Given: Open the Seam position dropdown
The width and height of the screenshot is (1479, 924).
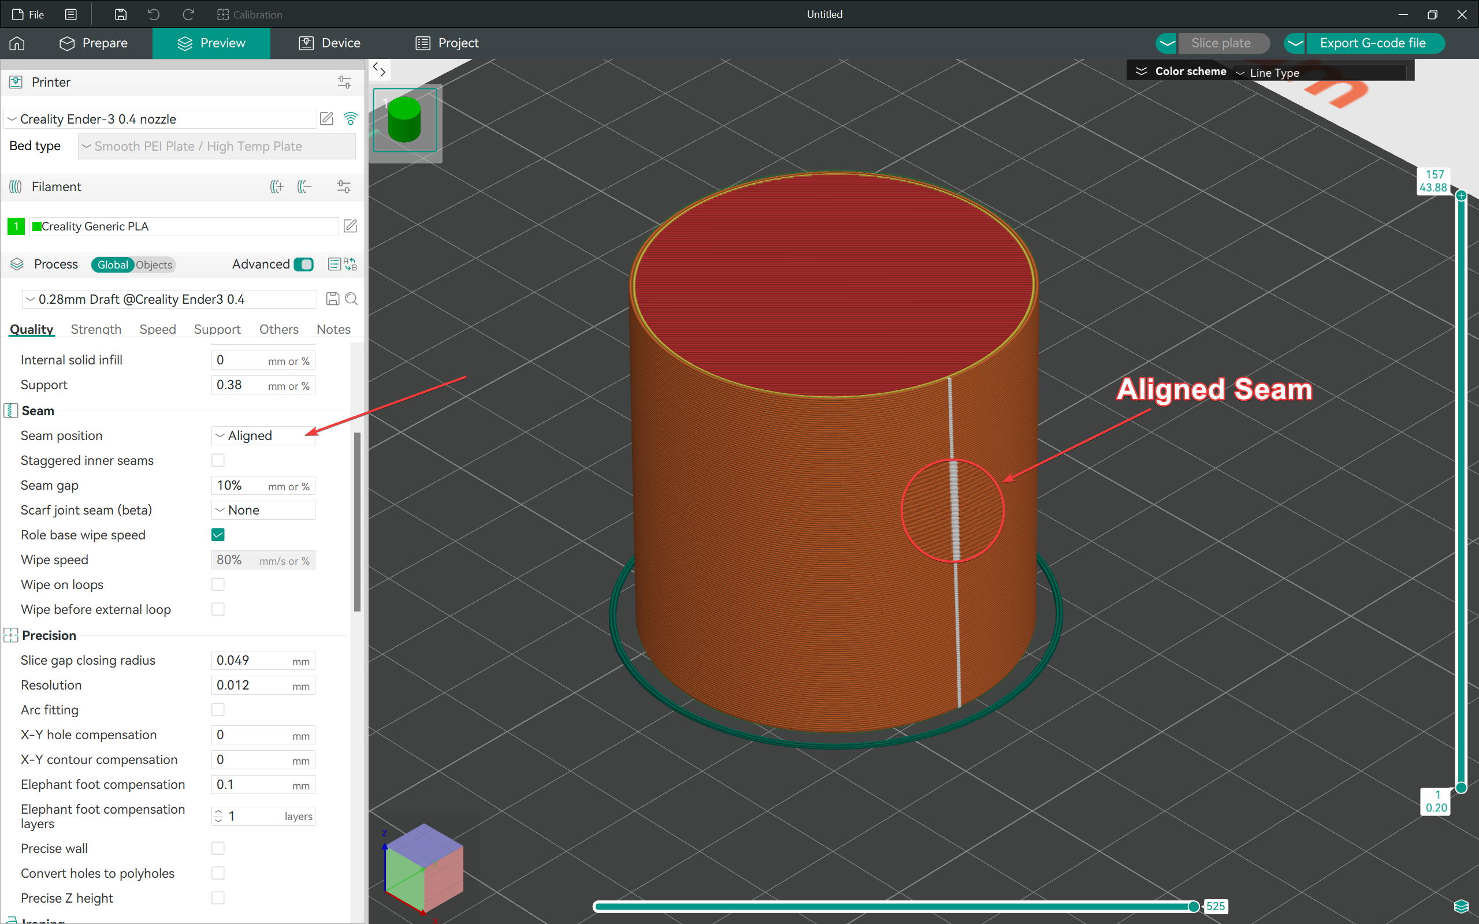Looking at the screenshot, I should coord(262,434).
